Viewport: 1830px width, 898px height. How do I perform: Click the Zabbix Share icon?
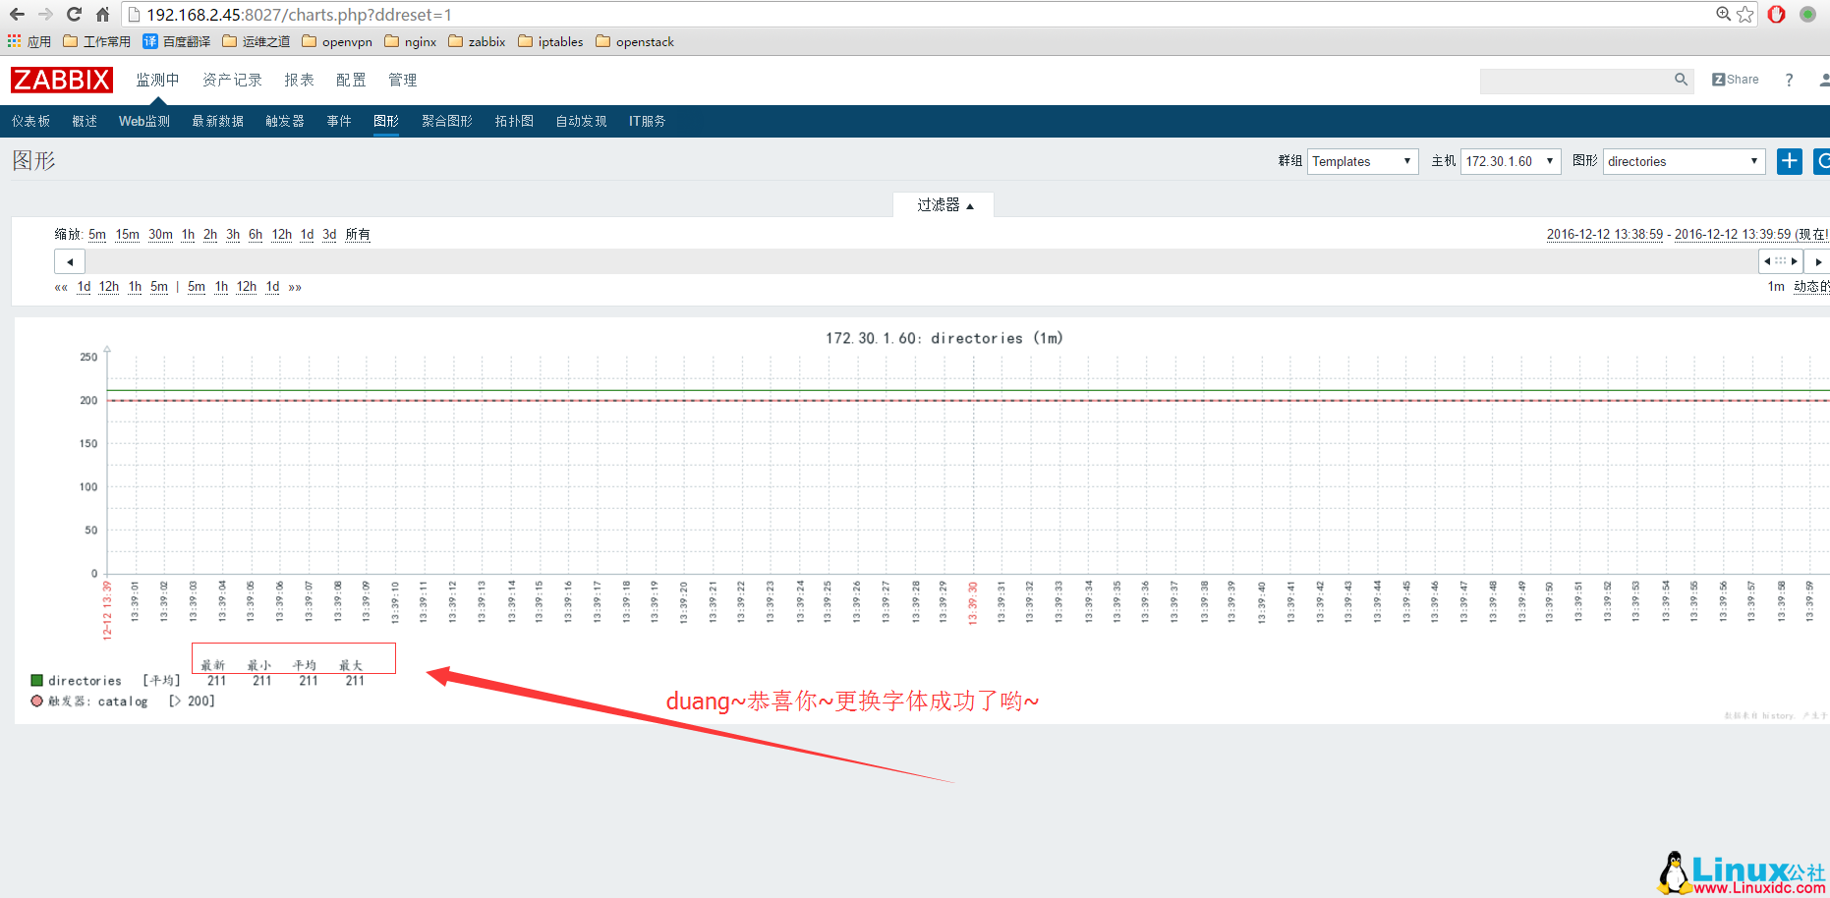point(1735,80)
